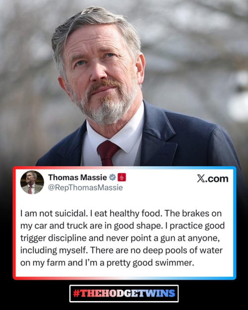The width and height of the screenshot is (248, 310).
Task: Click the red left edge of tweet border
Action: (14, 223)
